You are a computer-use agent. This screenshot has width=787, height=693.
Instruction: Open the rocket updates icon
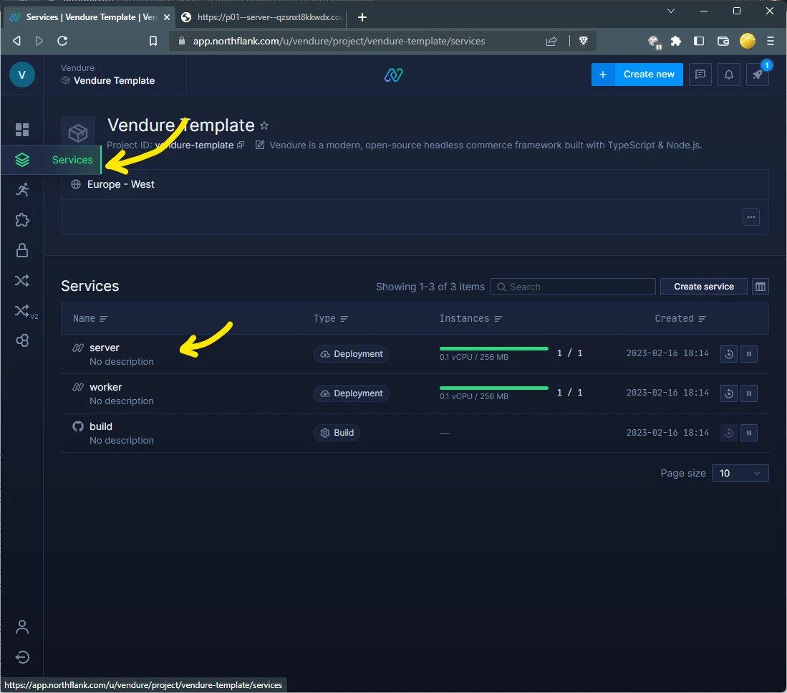click(x=757, y=75)
